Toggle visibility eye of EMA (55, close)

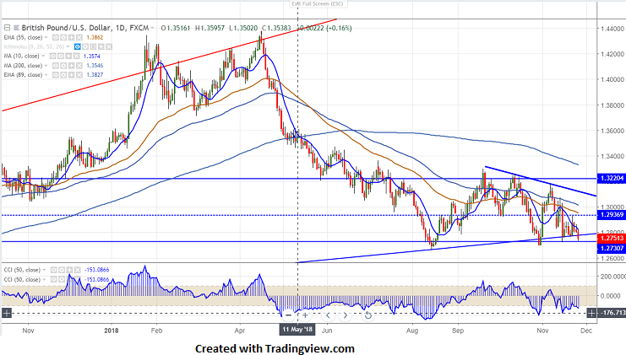tap(56, 37)
